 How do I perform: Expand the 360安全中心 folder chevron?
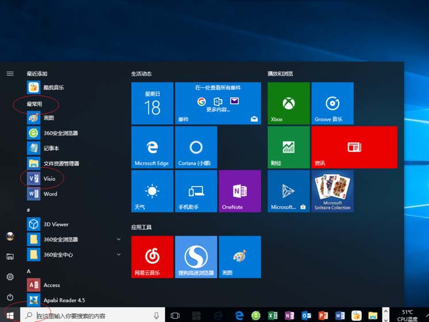[x=118, y=255]
